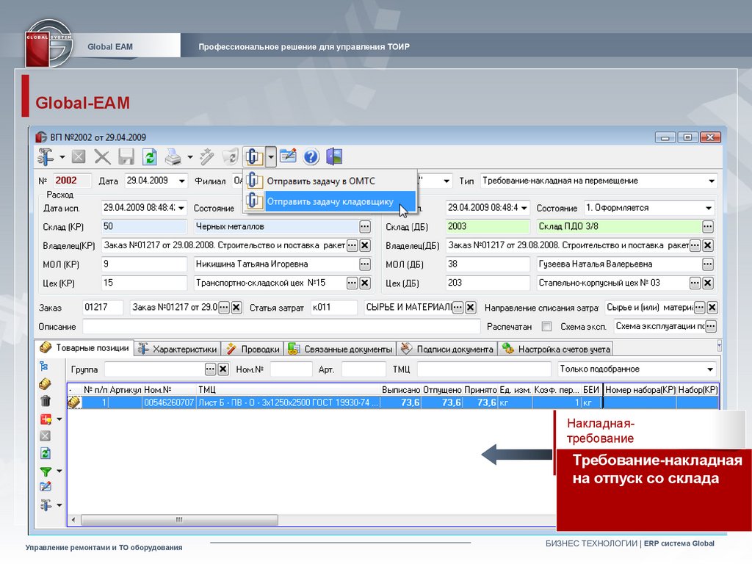Click the save floppy disk icon
752x564 pixels.
point(126,157)
